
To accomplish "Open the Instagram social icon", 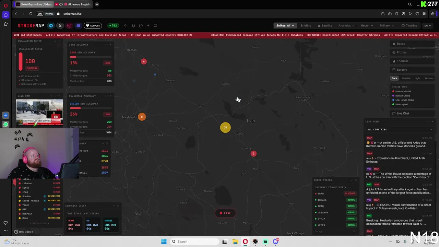I will (69, 25).
